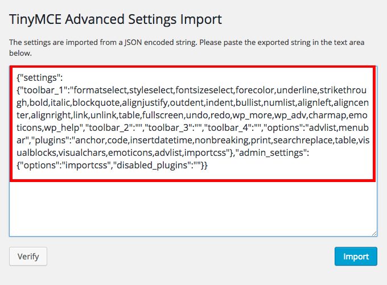Place cursor on the word formatselect

click(100, 90)
